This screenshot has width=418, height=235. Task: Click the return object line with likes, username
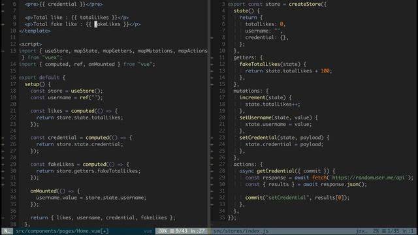[103, 217]
